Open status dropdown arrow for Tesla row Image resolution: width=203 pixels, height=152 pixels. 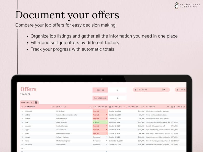coord(107,141)
